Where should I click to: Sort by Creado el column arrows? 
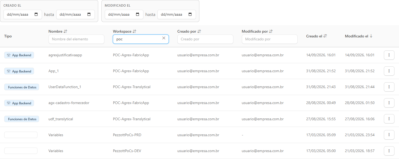325,36
